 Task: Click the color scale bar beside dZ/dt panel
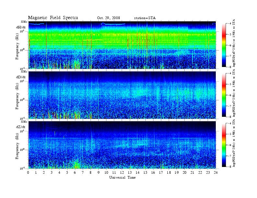click(x=224, y=145)
